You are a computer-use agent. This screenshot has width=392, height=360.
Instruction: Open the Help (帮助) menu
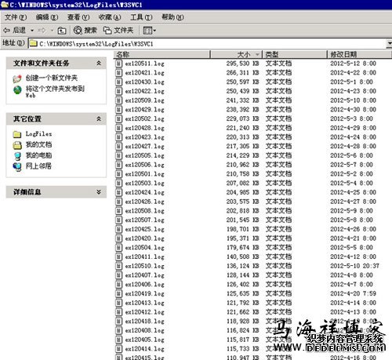point(172,17)
